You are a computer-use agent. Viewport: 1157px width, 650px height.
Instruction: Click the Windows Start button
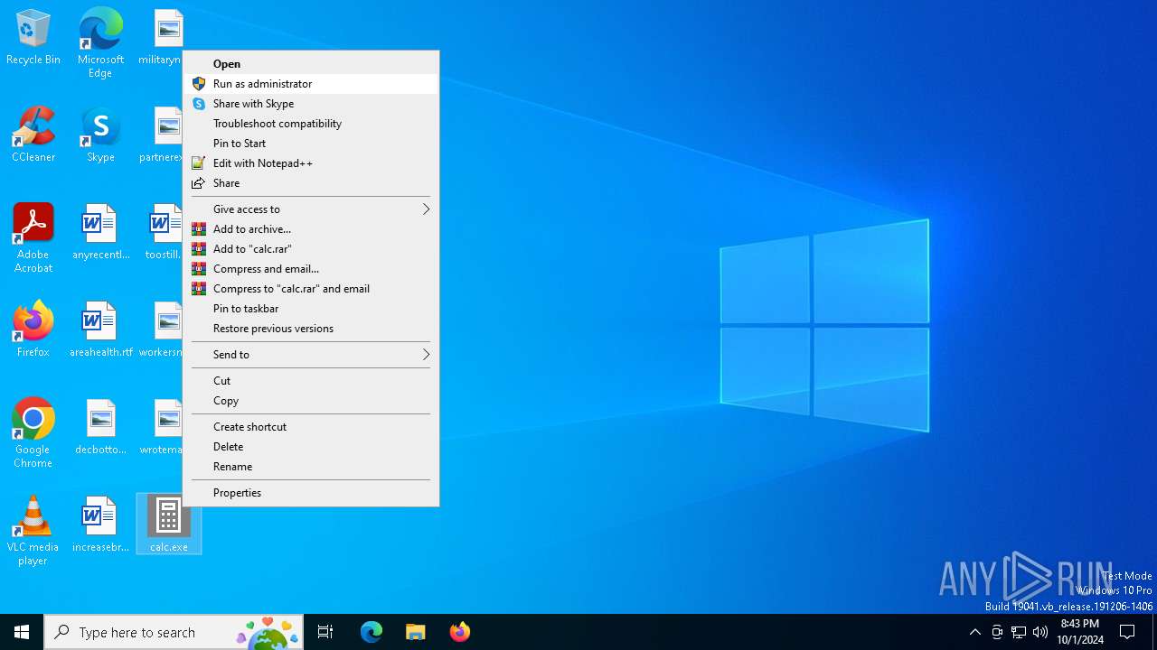coord(22,632)
